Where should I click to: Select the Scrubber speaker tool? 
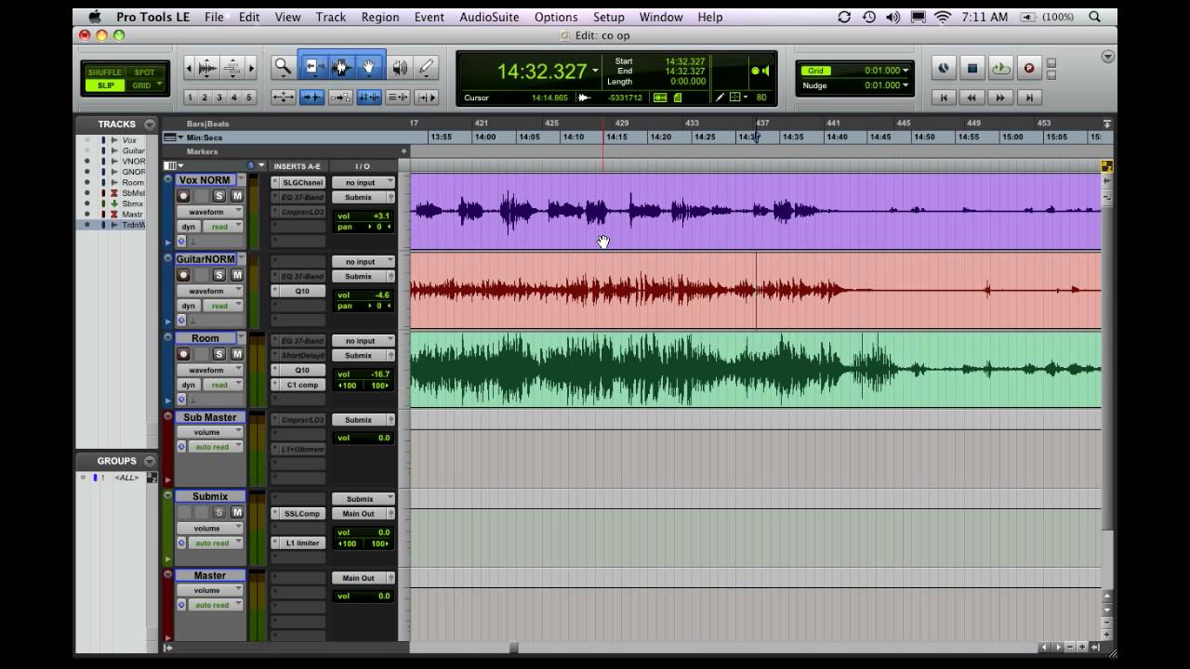(400, 67)
